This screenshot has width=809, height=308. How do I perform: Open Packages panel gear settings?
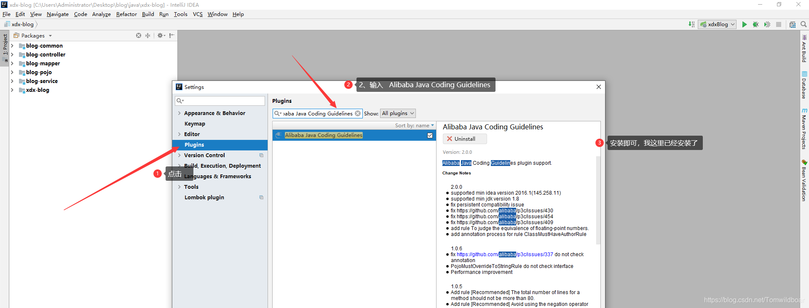[161, 35]
